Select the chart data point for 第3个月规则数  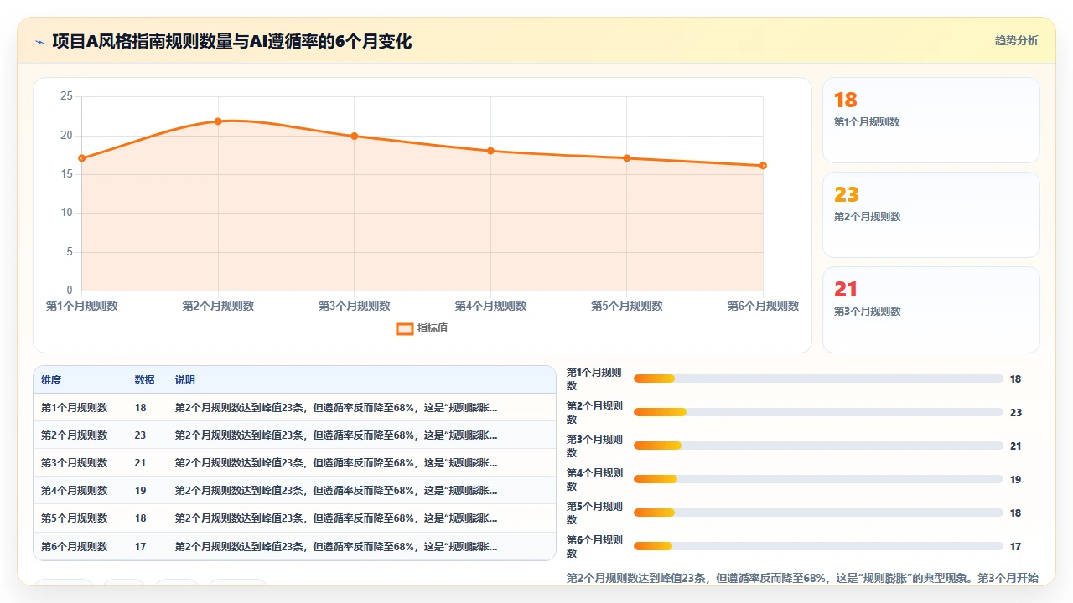(354, 136)
